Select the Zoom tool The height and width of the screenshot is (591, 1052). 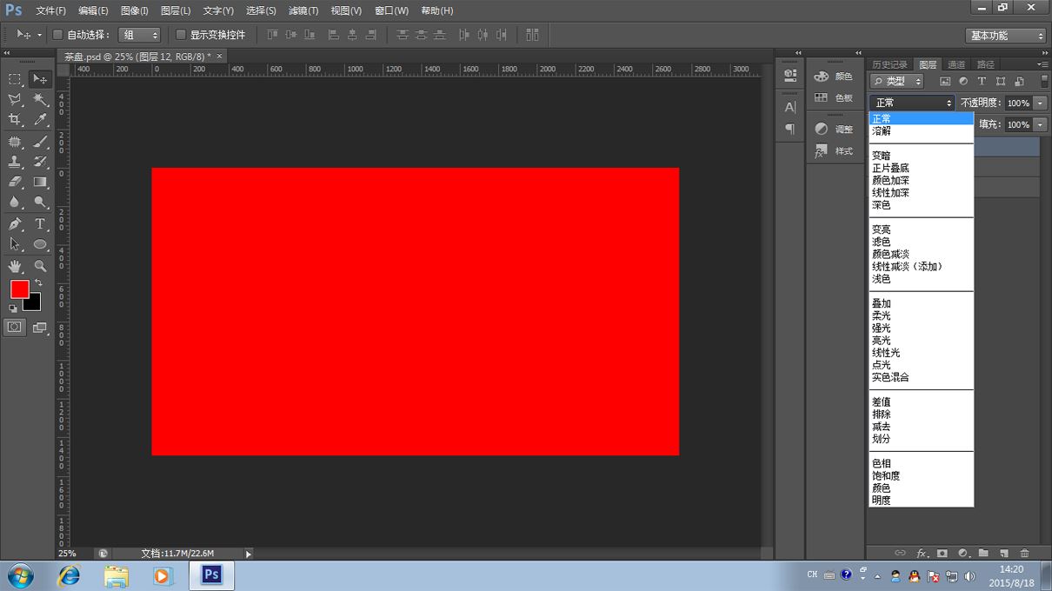(x=40, y=266)
